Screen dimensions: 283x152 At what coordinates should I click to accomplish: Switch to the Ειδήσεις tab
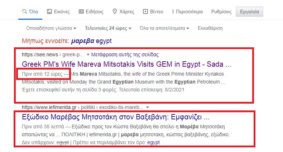[x=91, y=12]
